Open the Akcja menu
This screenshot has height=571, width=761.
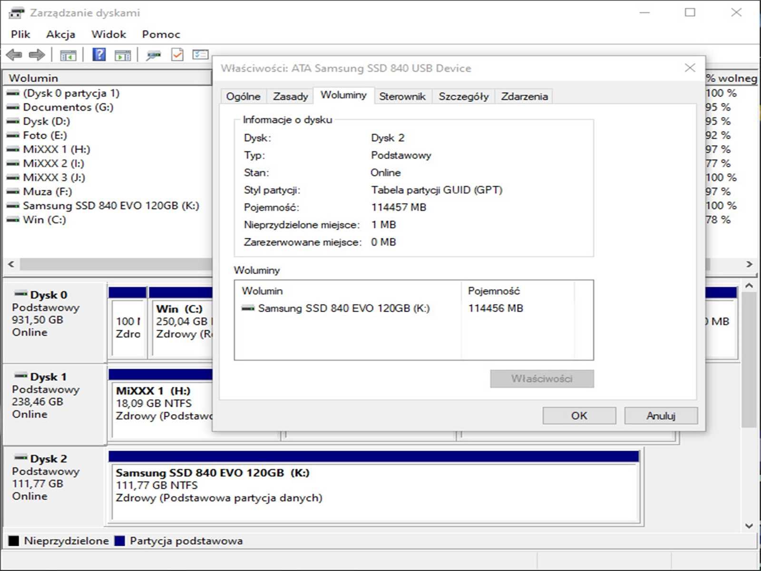tap(60, 34)
